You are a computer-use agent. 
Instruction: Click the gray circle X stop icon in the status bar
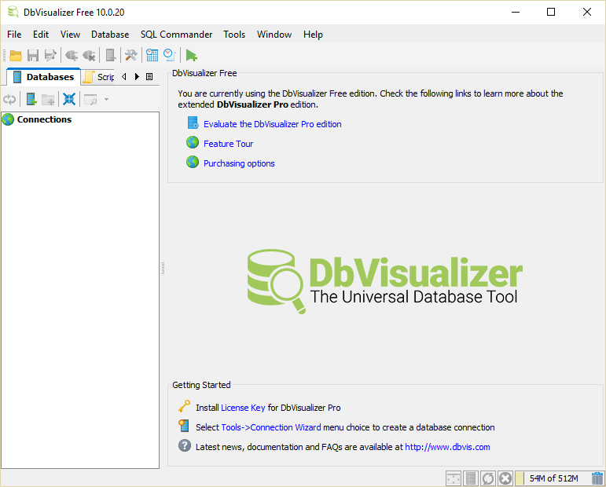pos(505,478)
